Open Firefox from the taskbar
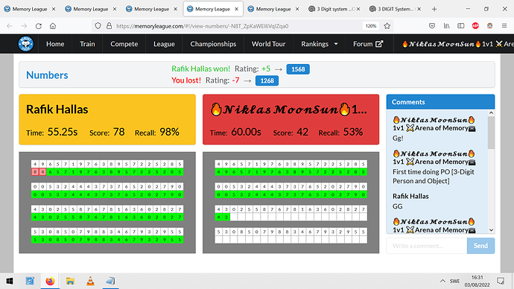Screen dimensions: 514x289 (x=50, y=281)
